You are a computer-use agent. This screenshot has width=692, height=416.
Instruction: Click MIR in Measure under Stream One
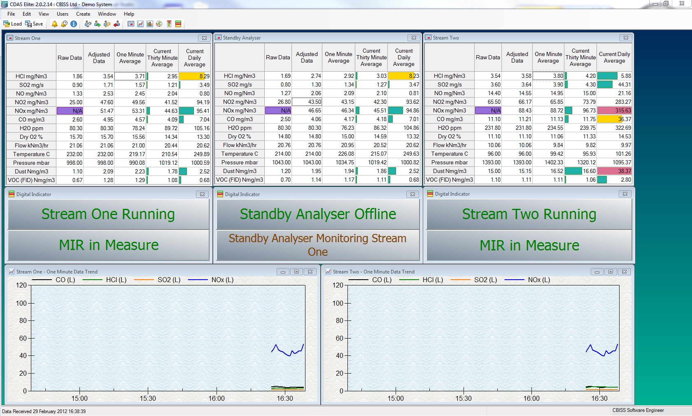108,245
